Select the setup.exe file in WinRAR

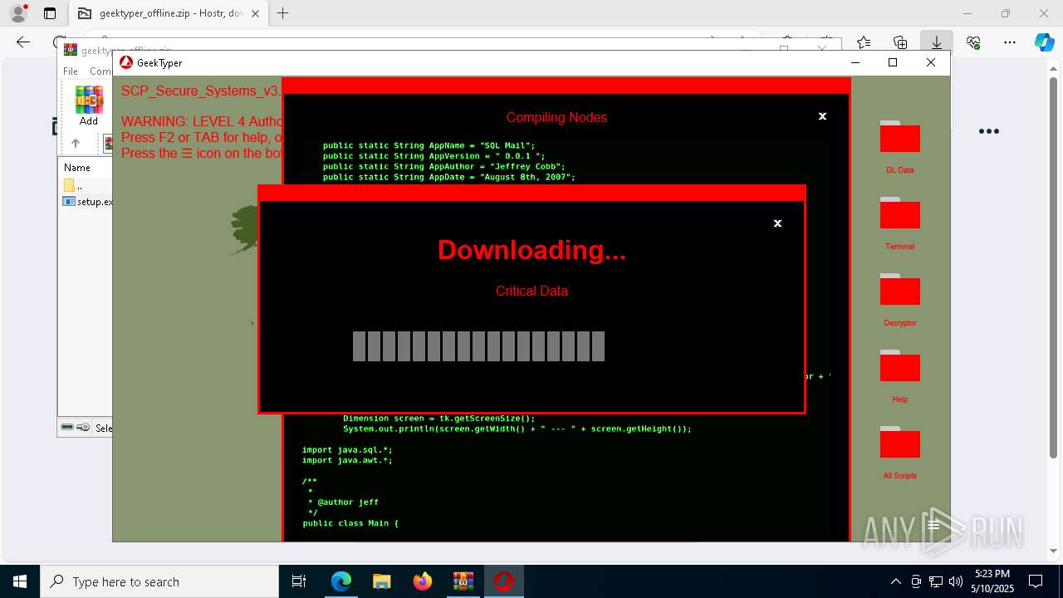(x=87, y=202)
